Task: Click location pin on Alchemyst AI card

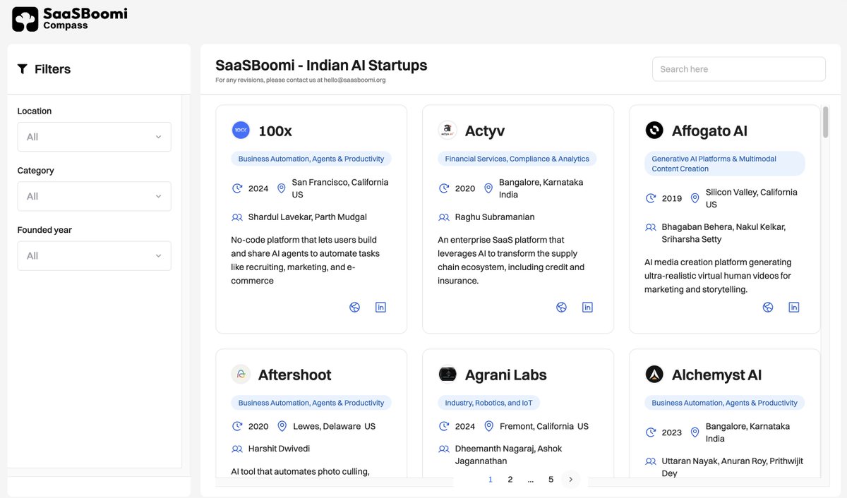Action: pos(695,432)
